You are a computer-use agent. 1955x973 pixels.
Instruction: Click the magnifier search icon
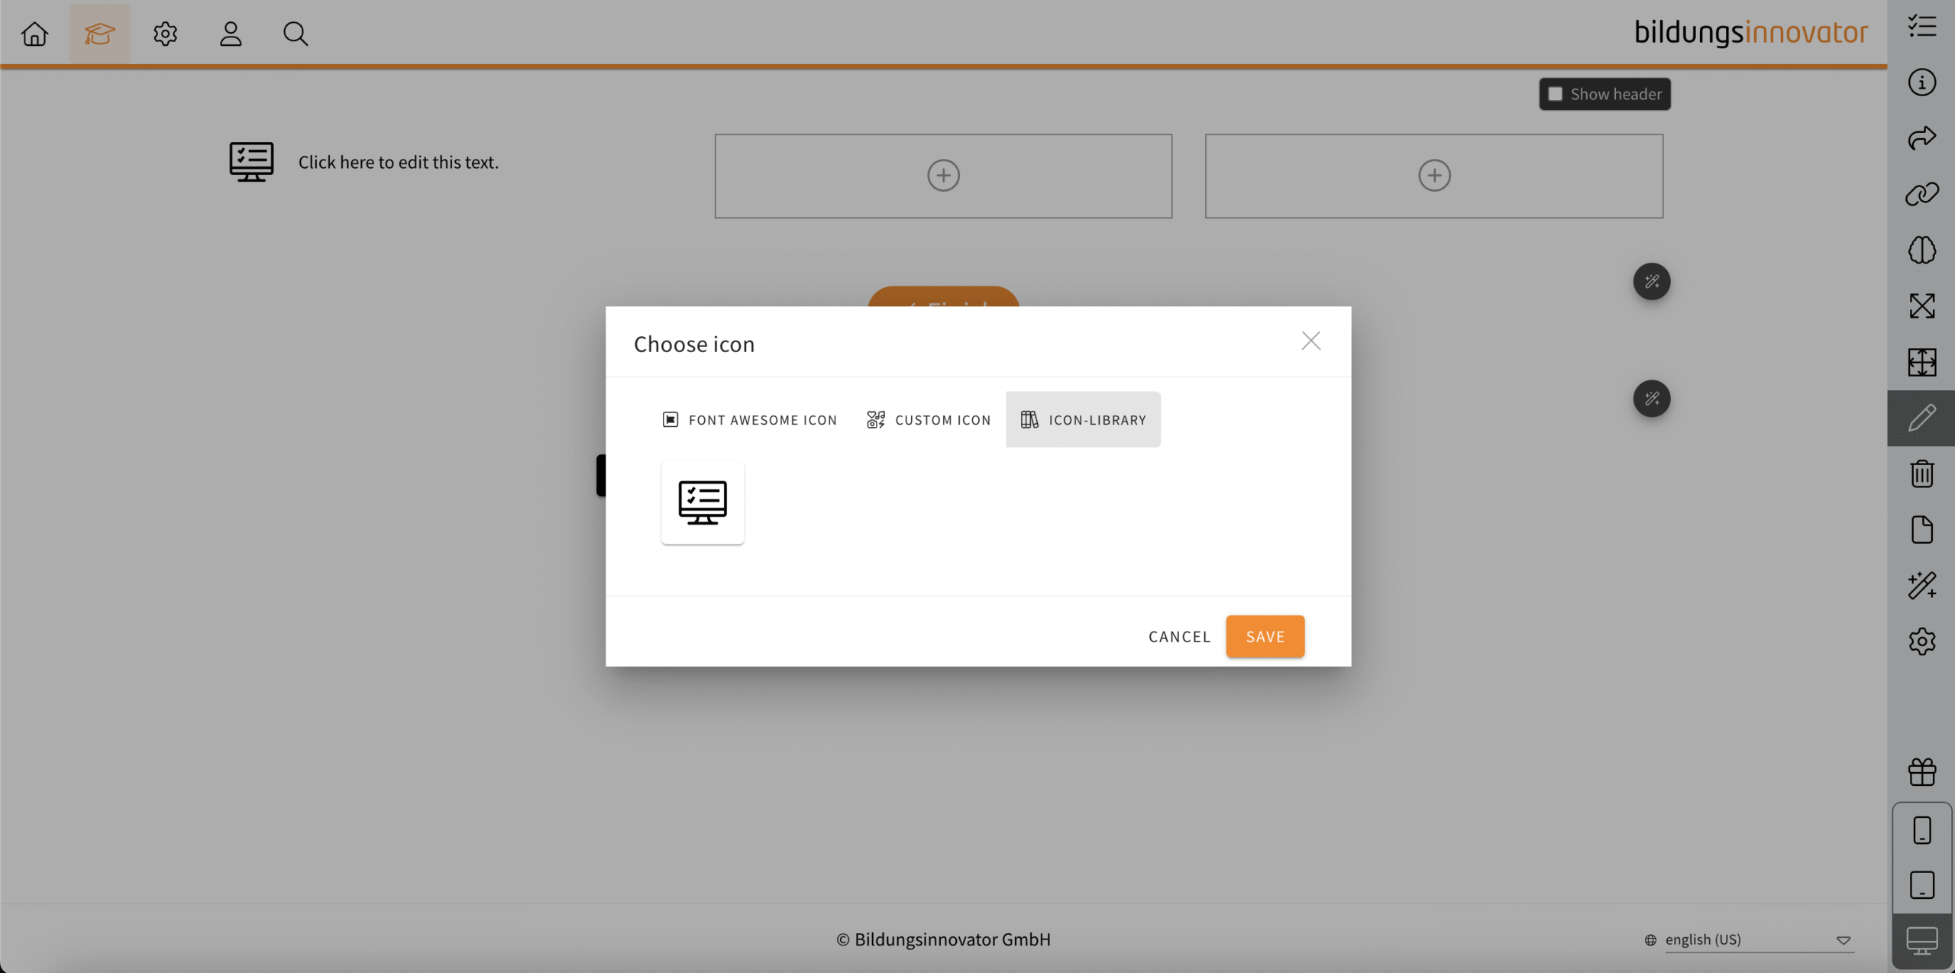(296, 34)
